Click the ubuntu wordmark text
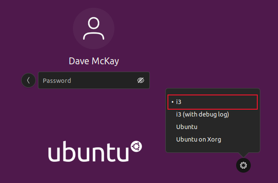 click(88, 153)
